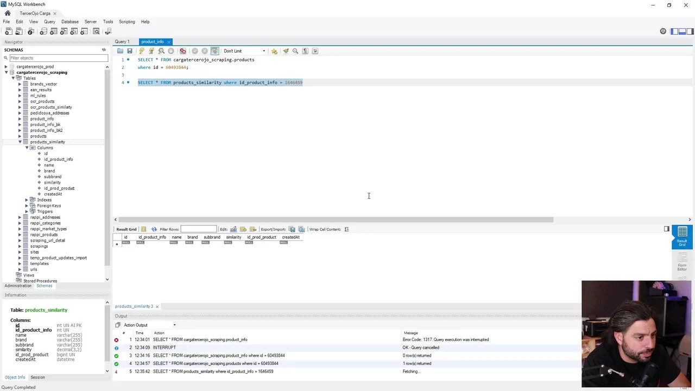Open file in the query editor

pyautogui.click(x=120, y=51)
